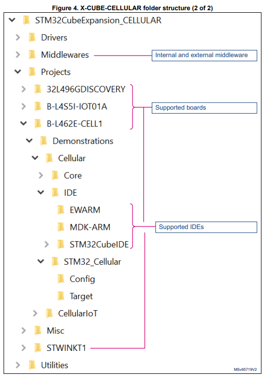Click the Supported boards callout box
264x380 pixels.
click(204, 108)
